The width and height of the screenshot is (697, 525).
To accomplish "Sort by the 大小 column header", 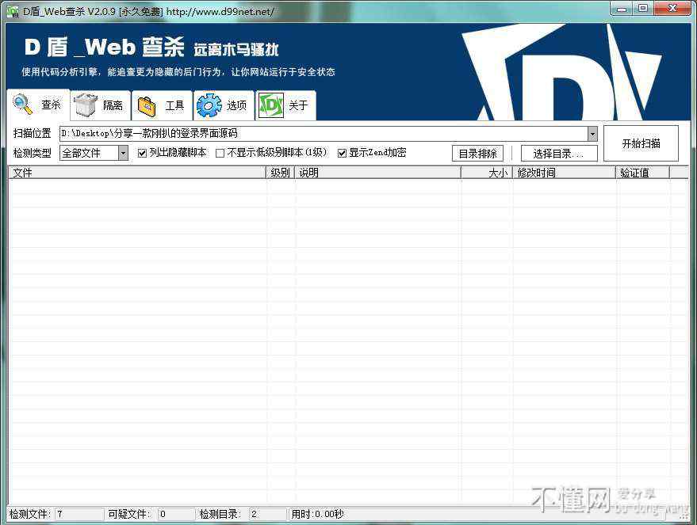I will [487, 173].
